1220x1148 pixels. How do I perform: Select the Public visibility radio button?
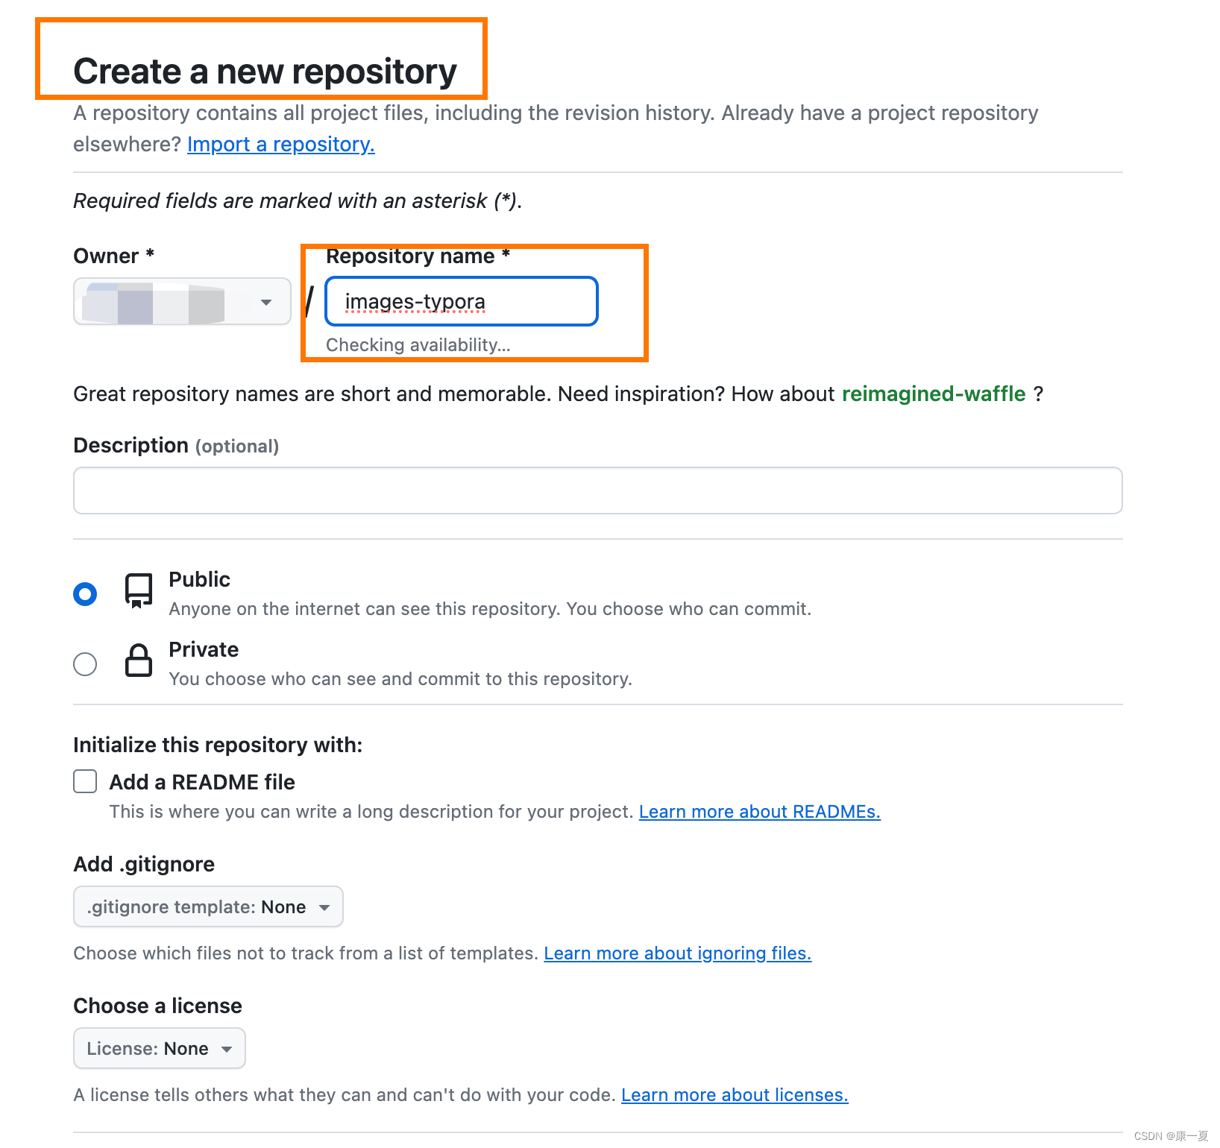[85, 594]
